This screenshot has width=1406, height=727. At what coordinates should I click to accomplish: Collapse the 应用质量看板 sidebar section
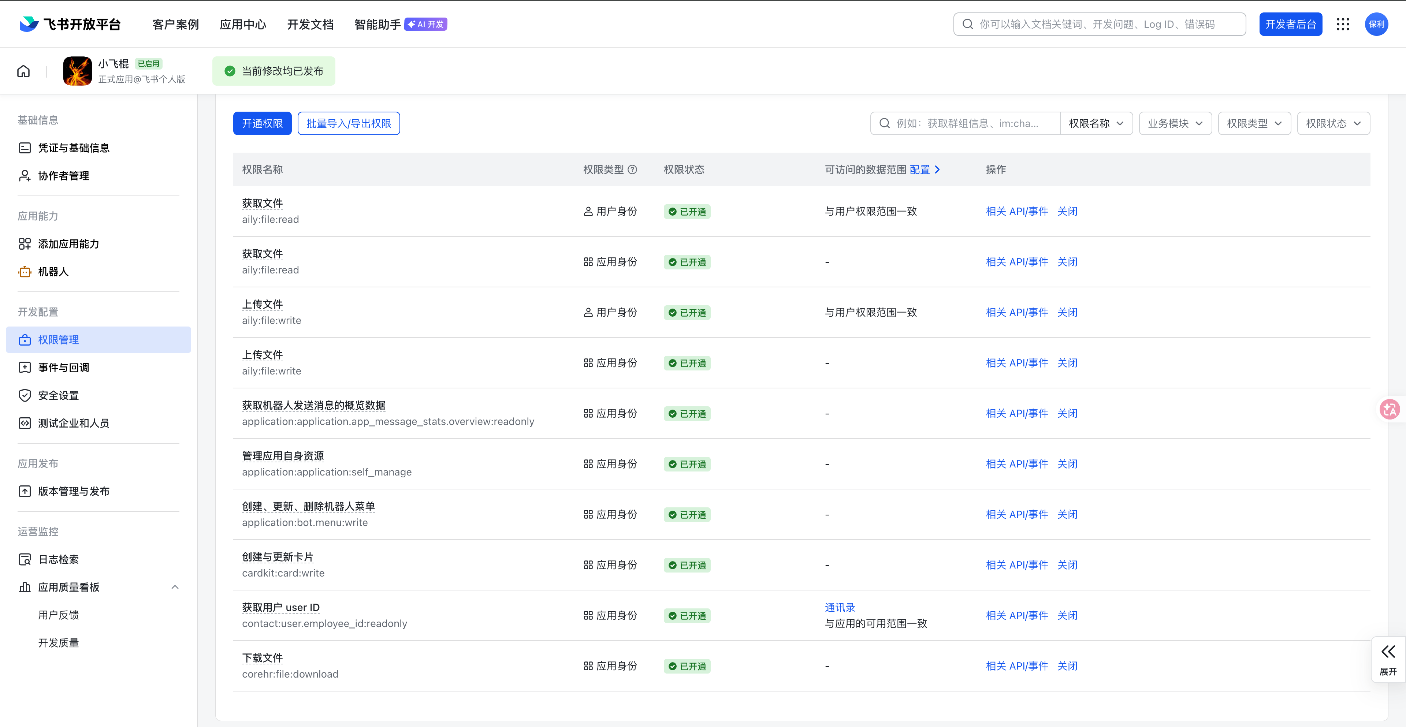(175, 587)
